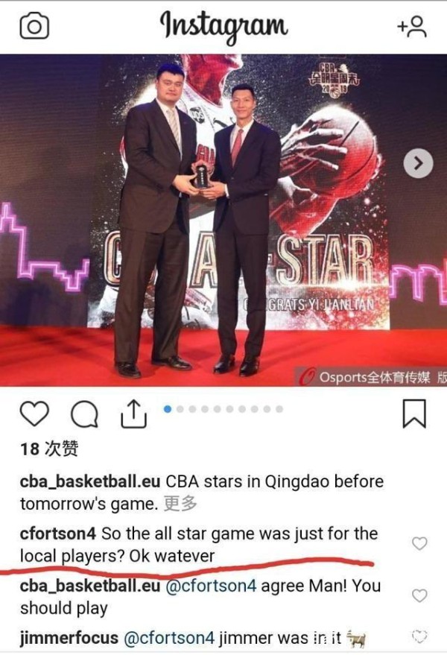Open cfortson4 commenter profile
The height and width of the screenshot is (655, 447).
point(57,534)
